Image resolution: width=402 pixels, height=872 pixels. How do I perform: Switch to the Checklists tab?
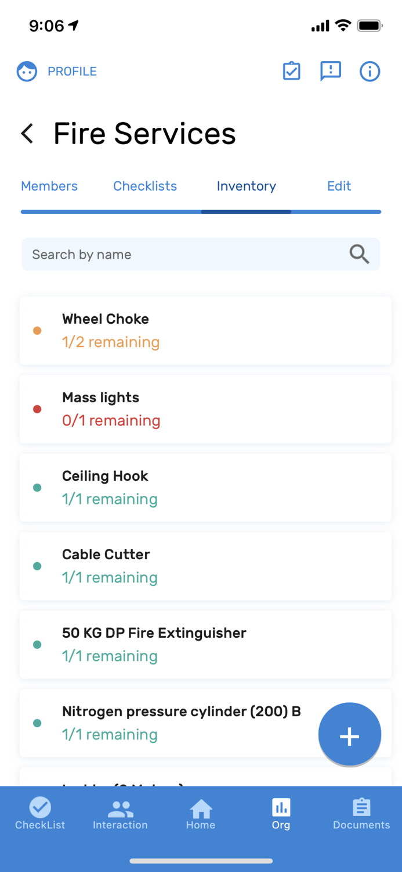[145, 186]
